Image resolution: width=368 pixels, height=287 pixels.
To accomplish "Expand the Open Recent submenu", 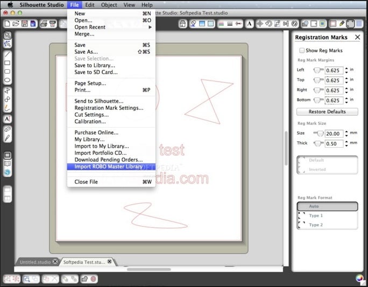I will point(111,27).
